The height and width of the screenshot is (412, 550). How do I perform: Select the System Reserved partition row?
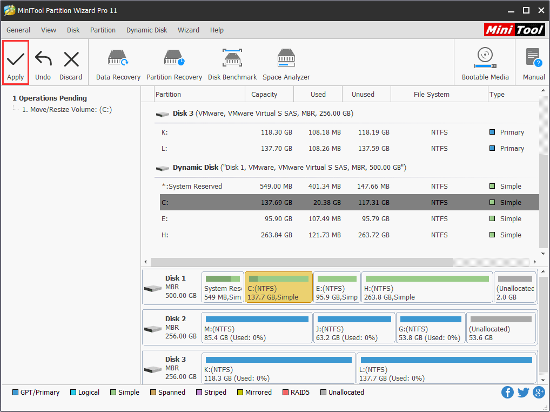[x=350, y=187]
